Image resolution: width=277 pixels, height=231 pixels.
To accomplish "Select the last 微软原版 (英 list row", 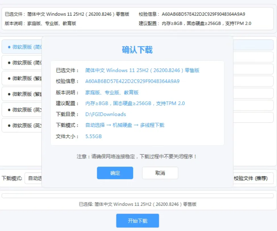I will point(22,126).
